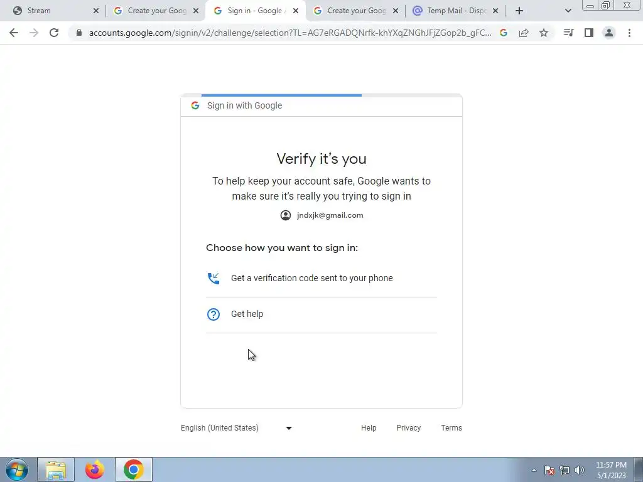Show hidden system tray icons
This screenshot has width=643, height=482.
point(534,470)
